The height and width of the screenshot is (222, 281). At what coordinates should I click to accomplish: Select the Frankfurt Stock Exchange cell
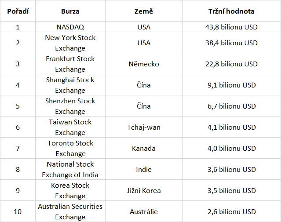pos(70,64)
